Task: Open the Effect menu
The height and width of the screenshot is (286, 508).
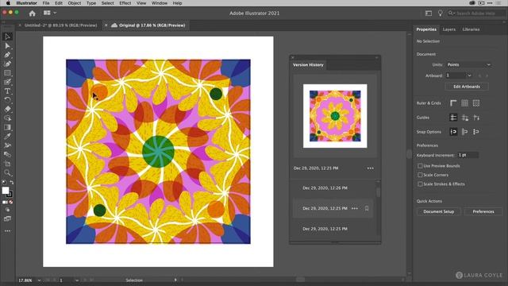Action: 125,3
